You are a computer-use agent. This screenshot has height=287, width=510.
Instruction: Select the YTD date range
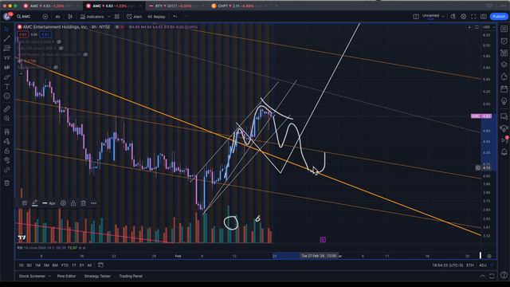coord(65,265)
